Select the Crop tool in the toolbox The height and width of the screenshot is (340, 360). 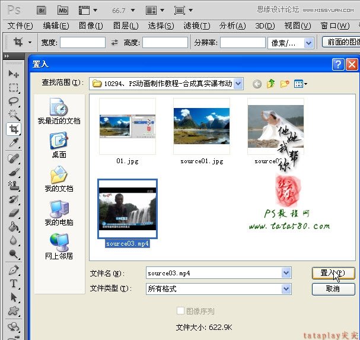click(14, 129)
